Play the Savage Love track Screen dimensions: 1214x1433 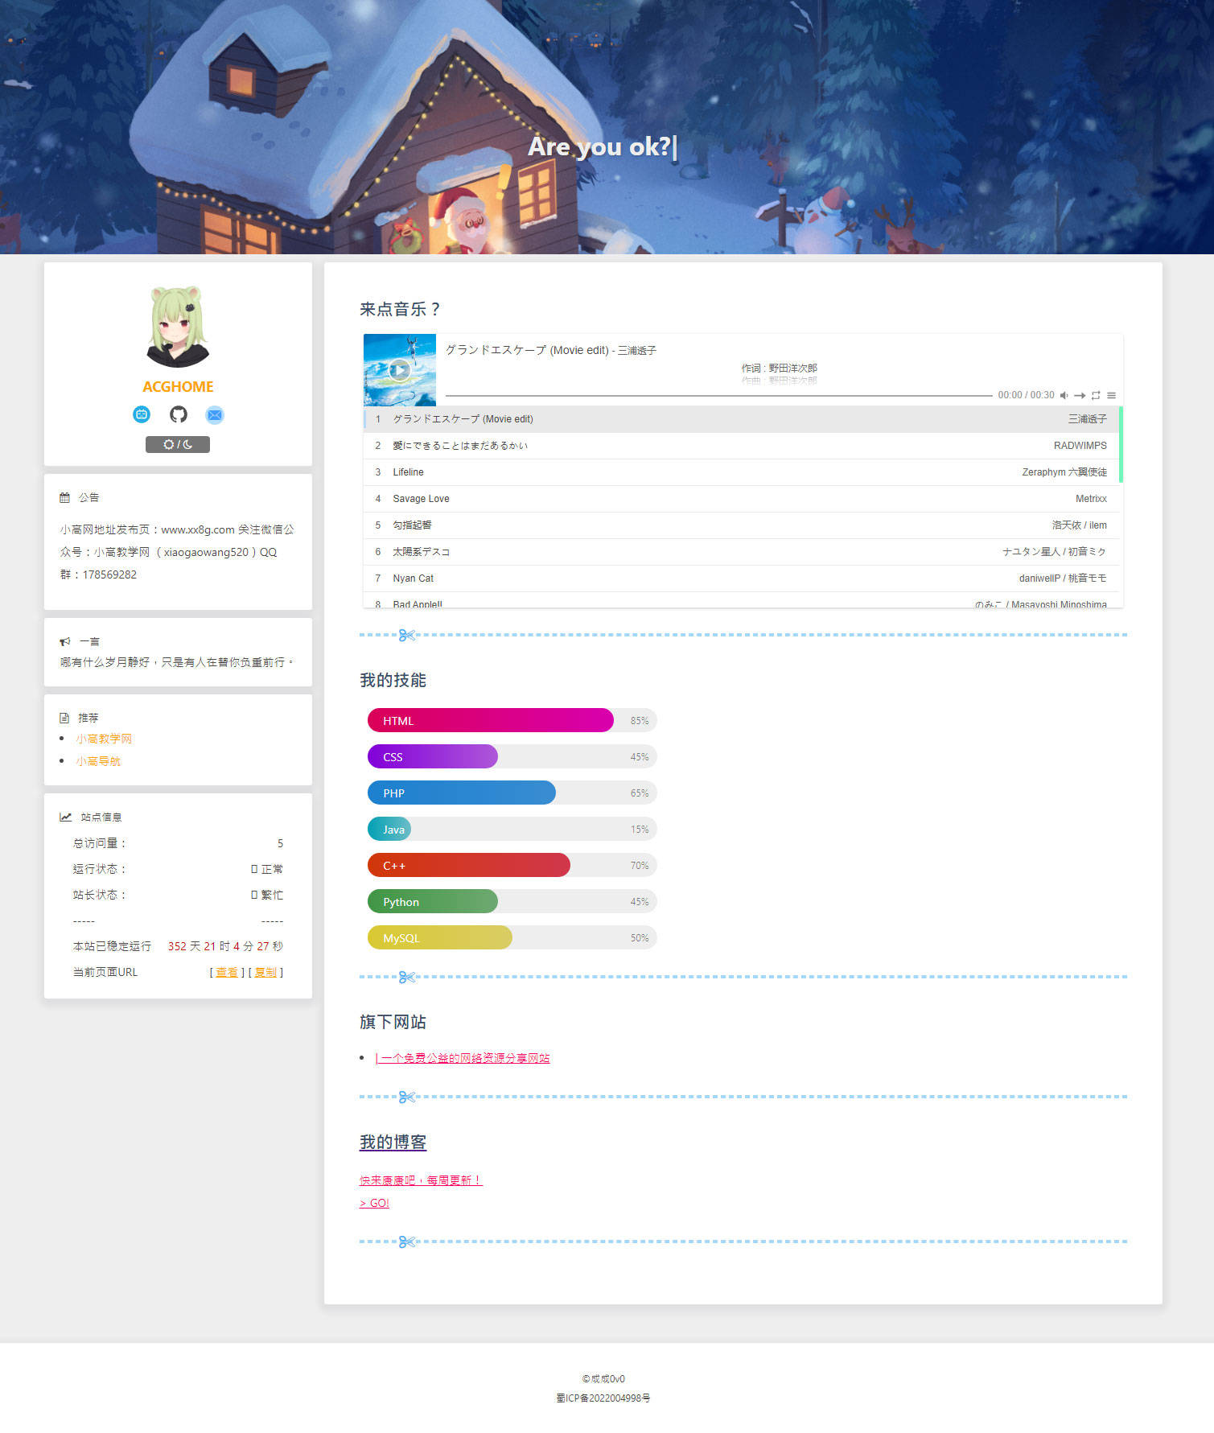[x=741, y=499]
